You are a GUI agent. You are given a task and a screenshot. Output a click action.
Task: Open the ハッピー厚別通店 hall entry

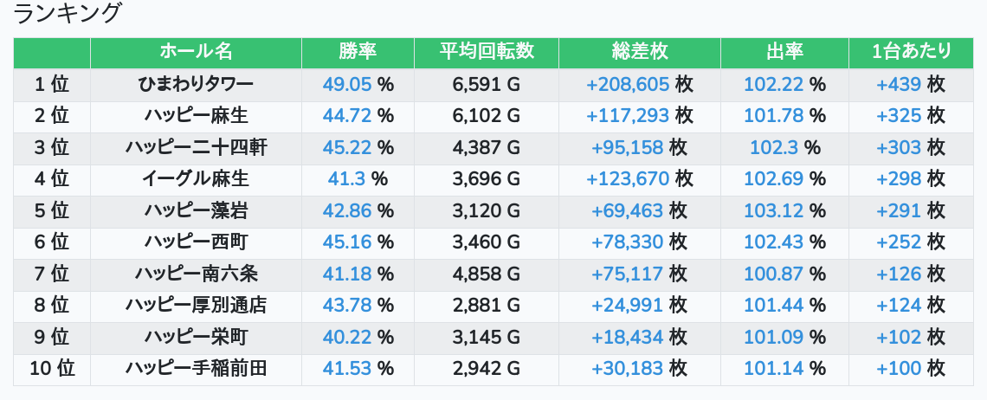coord(196,305)
